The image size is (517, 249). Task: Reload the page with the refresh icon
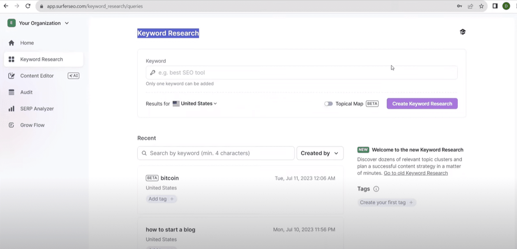point(28,6)
